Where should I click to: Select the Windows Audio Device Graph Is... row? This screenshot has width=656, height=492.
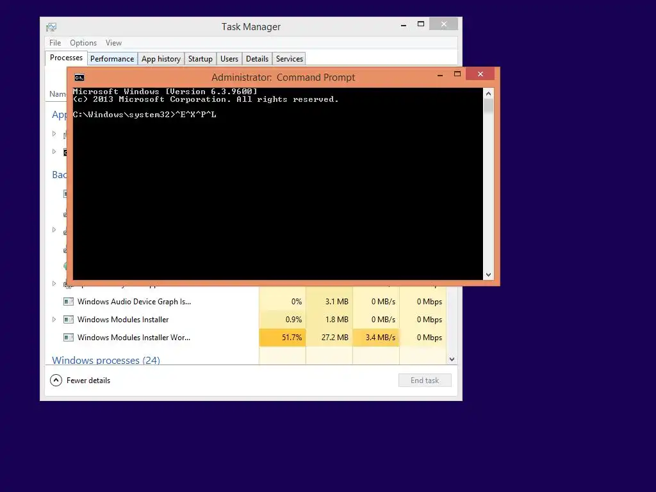click(x=245, y=301)
